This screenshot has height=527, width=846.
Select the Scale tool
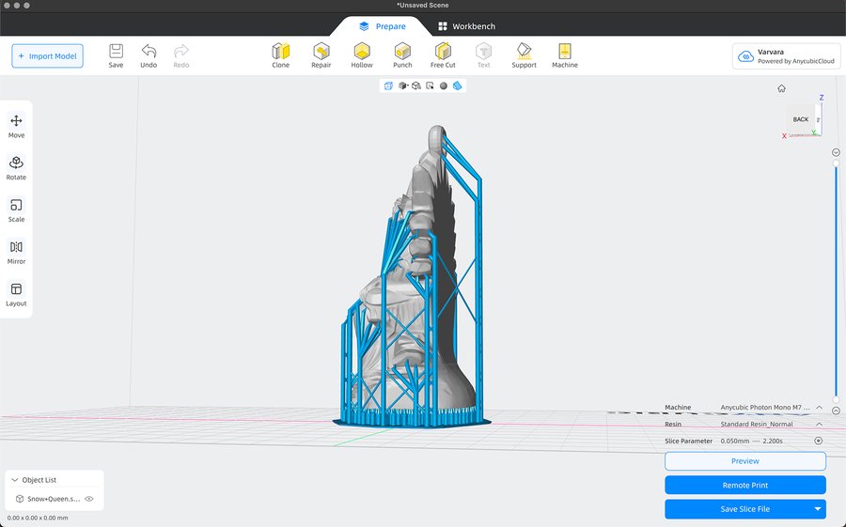point(16,209)
